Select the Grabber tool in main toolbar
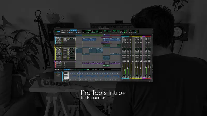The width and height of the screenshot is (207, 116). coord(76,31)
